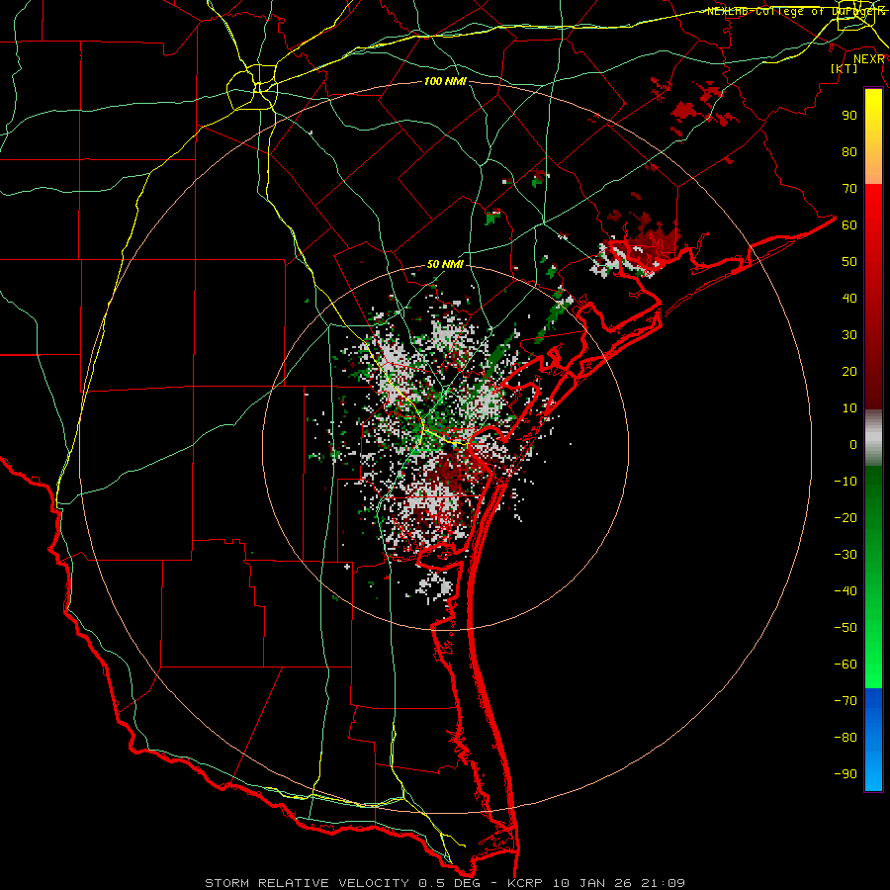This screenshot has height=890, width=890.
Task: Click "STORM RELATIVE VELOCITY" in the bottom caption
Action: pos(308,883)
